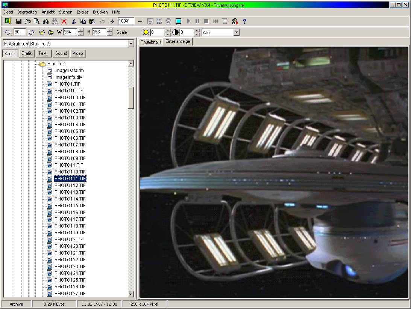Raise the brightness value with its up arrow

pos(168,30)
